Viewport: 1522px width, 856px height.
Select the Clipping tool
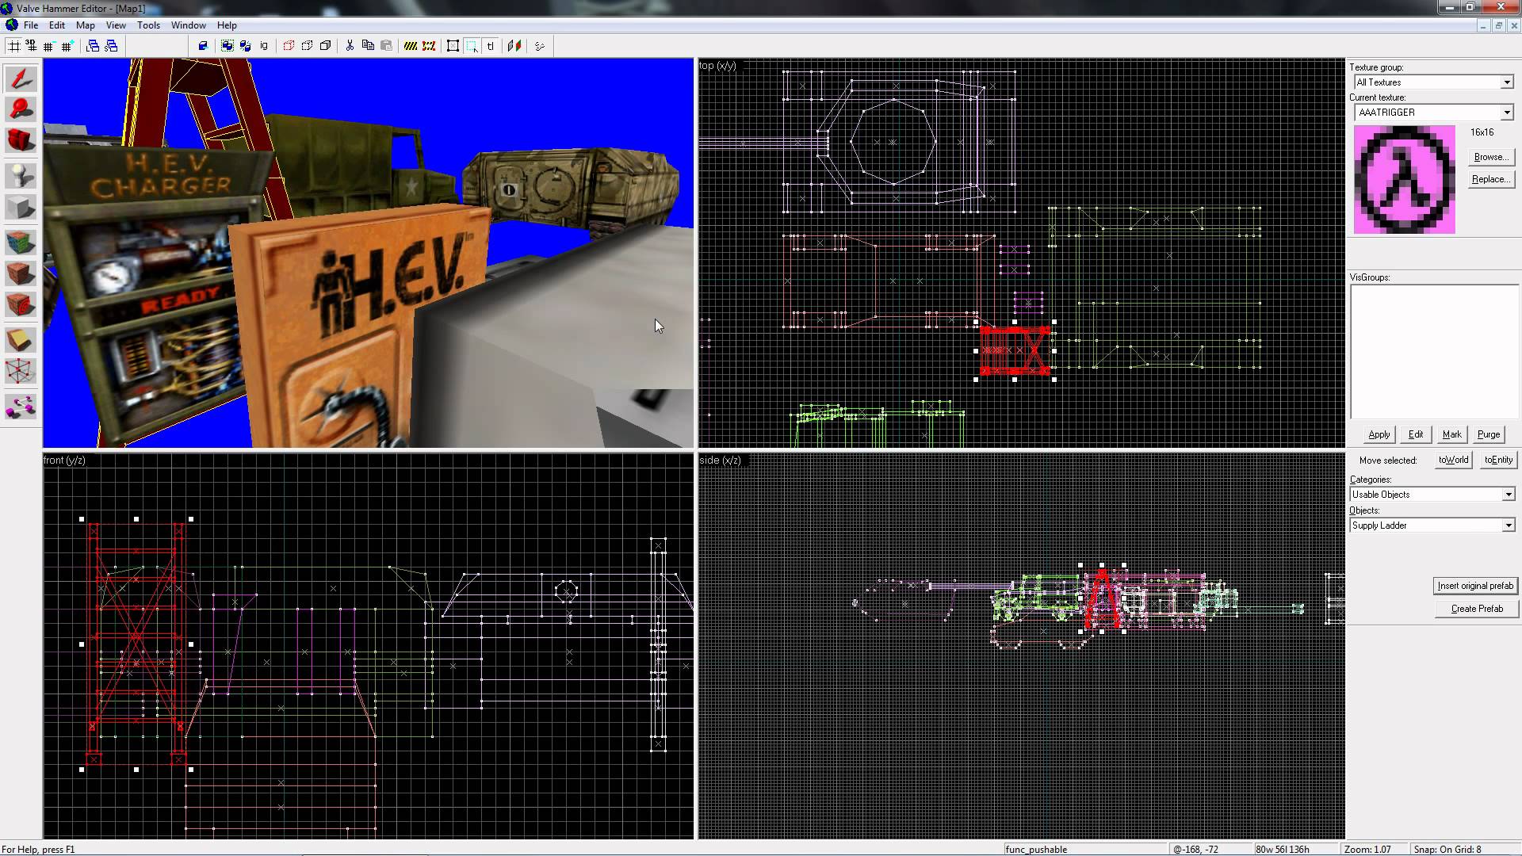point(21,340)
